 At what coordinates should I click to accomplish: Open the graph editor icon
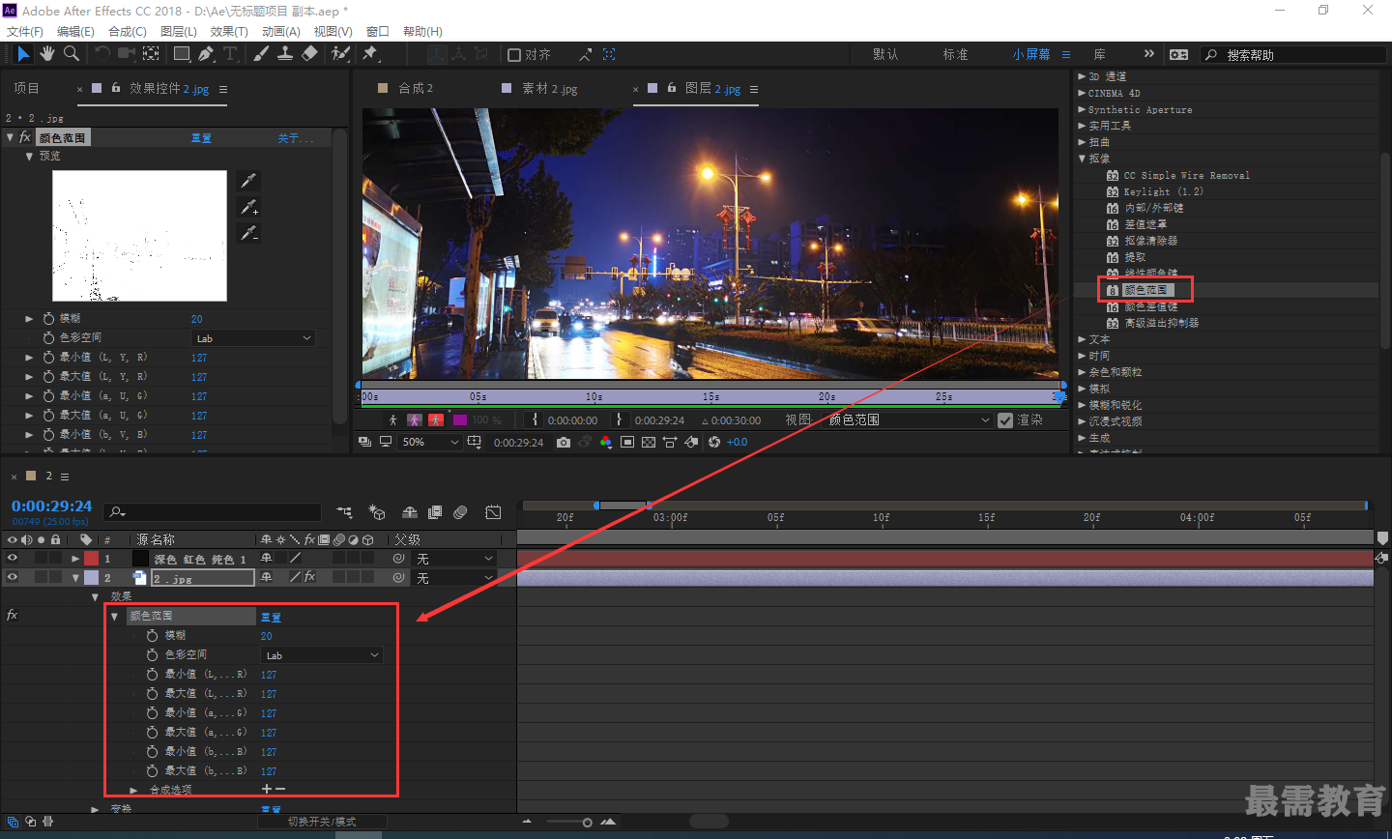pos(493,512)
